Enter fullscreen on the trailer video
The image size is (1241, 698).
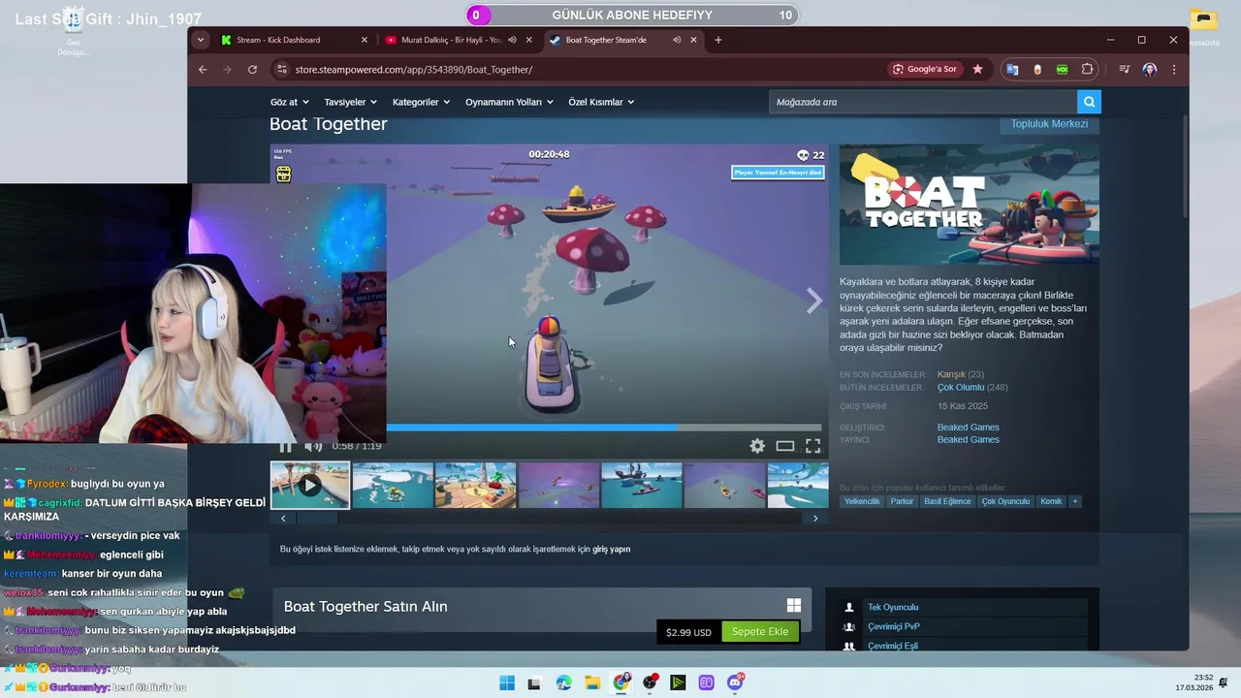coord(813,446)
